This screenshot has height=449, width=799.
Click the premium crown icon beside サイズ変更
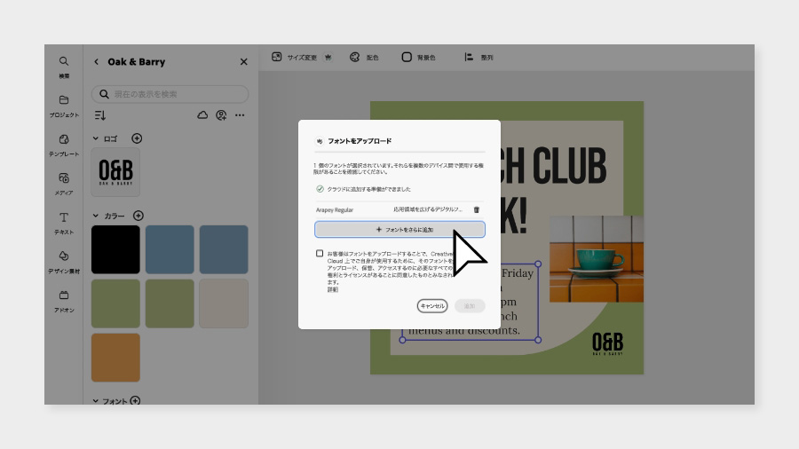(328, 57)
